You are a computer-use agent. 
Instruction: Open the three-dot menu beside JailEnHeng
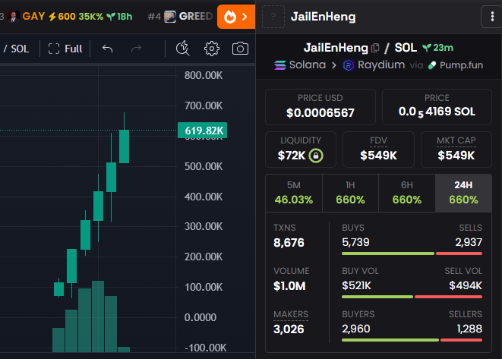pyautogui.click(x=492, y=17)
